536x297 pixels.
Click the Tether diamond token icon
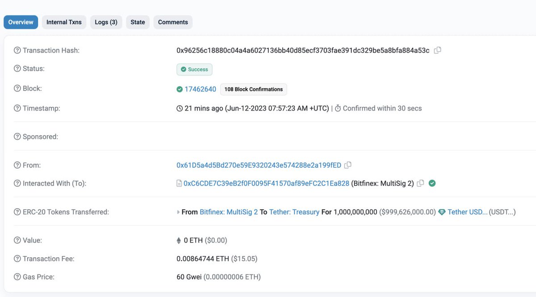(442, 212)
